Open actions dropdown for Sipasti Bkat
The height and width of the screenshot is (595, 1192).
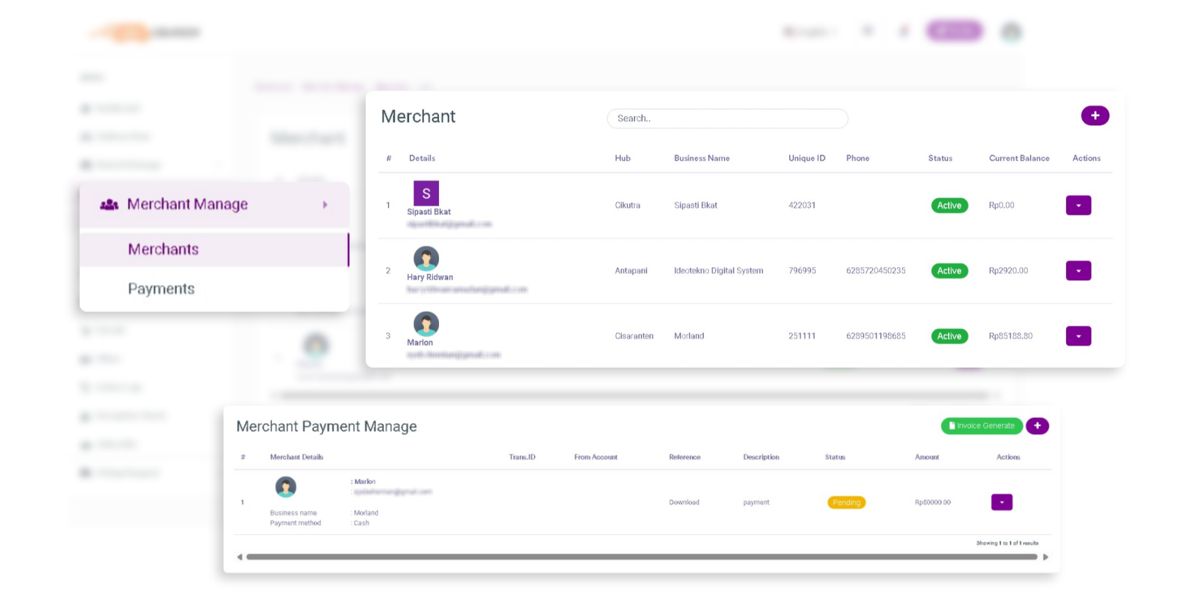click(x=1078, y=206)
